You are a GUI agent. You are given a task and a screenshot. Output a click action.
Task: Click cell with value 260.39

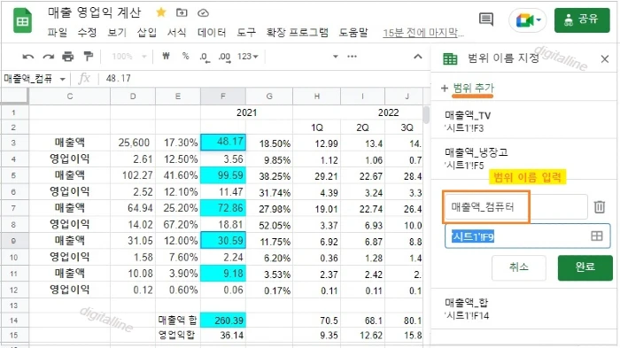click(223, 321)
